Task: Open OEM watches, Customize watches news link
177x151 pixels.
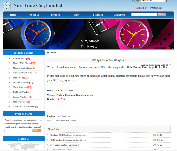Action: pos(68,140)
